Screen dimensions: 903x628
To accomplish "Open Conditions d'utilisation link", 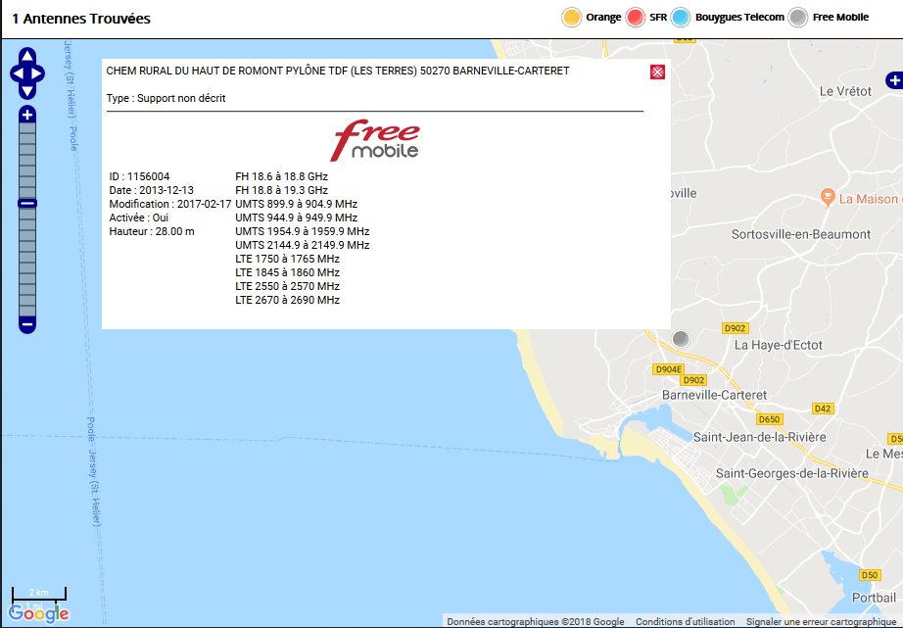I will pos(685,622).
